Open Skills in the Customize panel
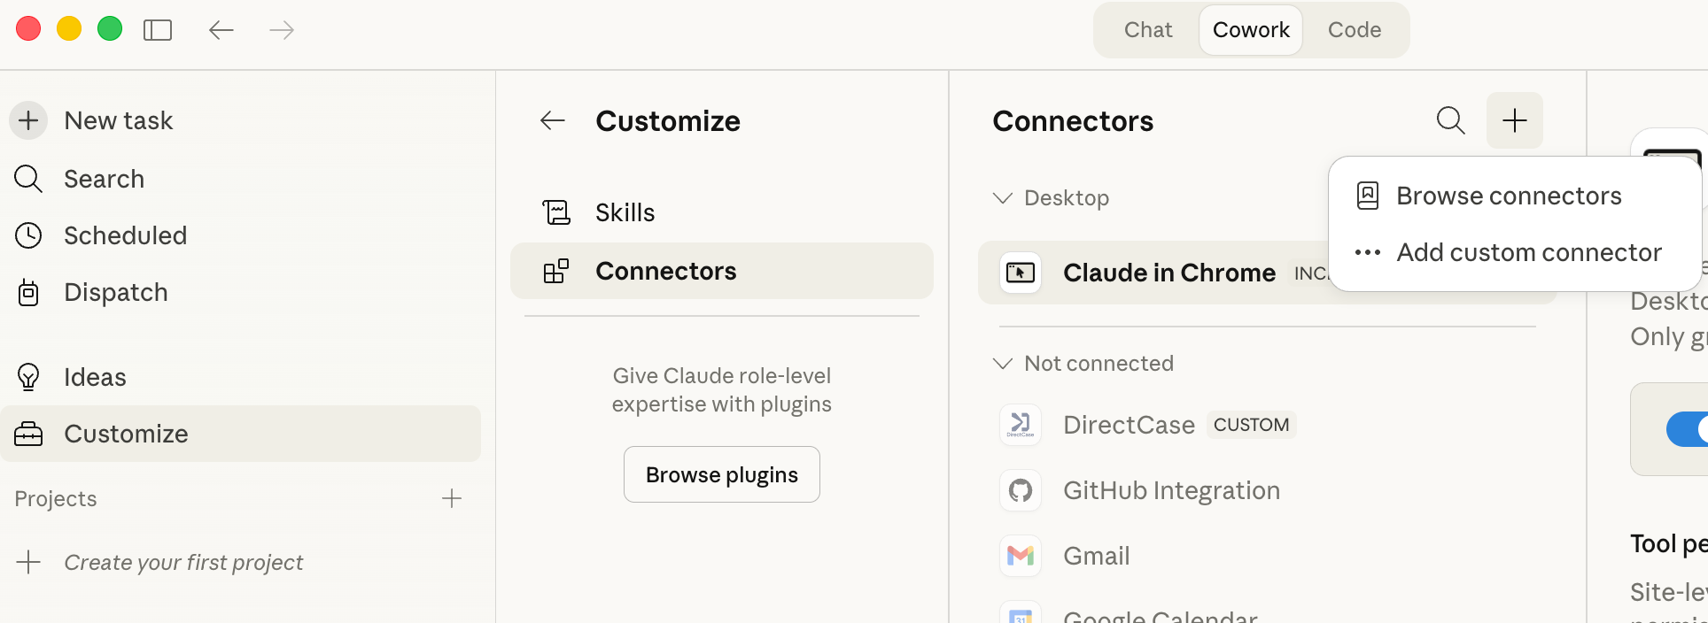The height and width of the screenshot is (623, 1708). 625,212
